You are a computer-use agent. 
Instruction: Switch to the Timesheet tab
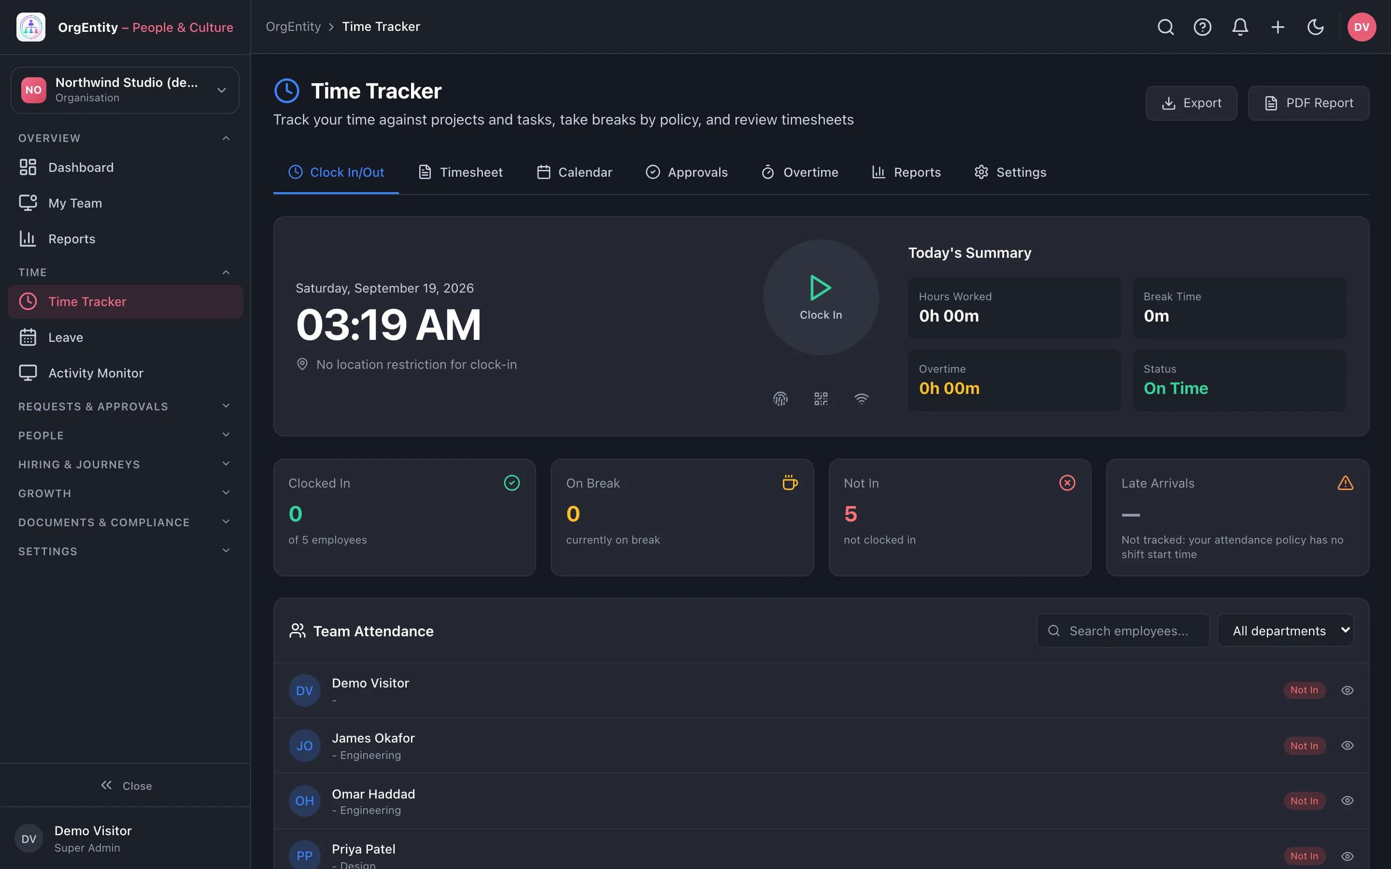(460, 172)
